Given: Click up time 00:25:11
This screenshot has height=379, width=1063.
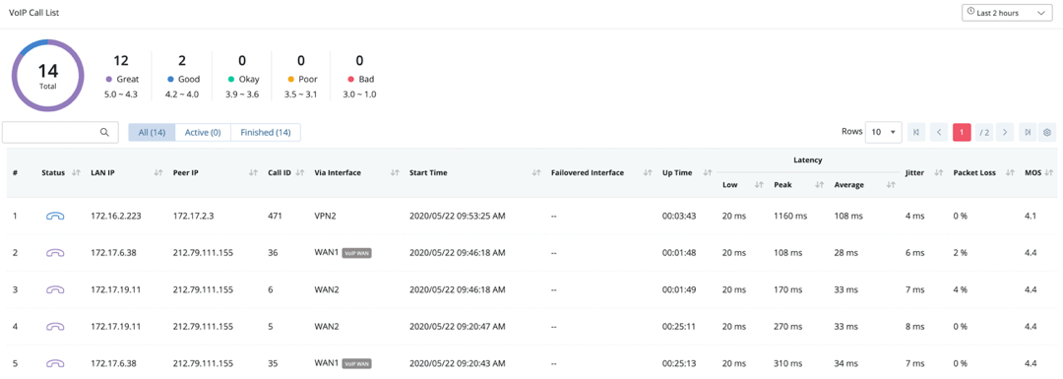Looking at the screenshot, I should point(678,327).
